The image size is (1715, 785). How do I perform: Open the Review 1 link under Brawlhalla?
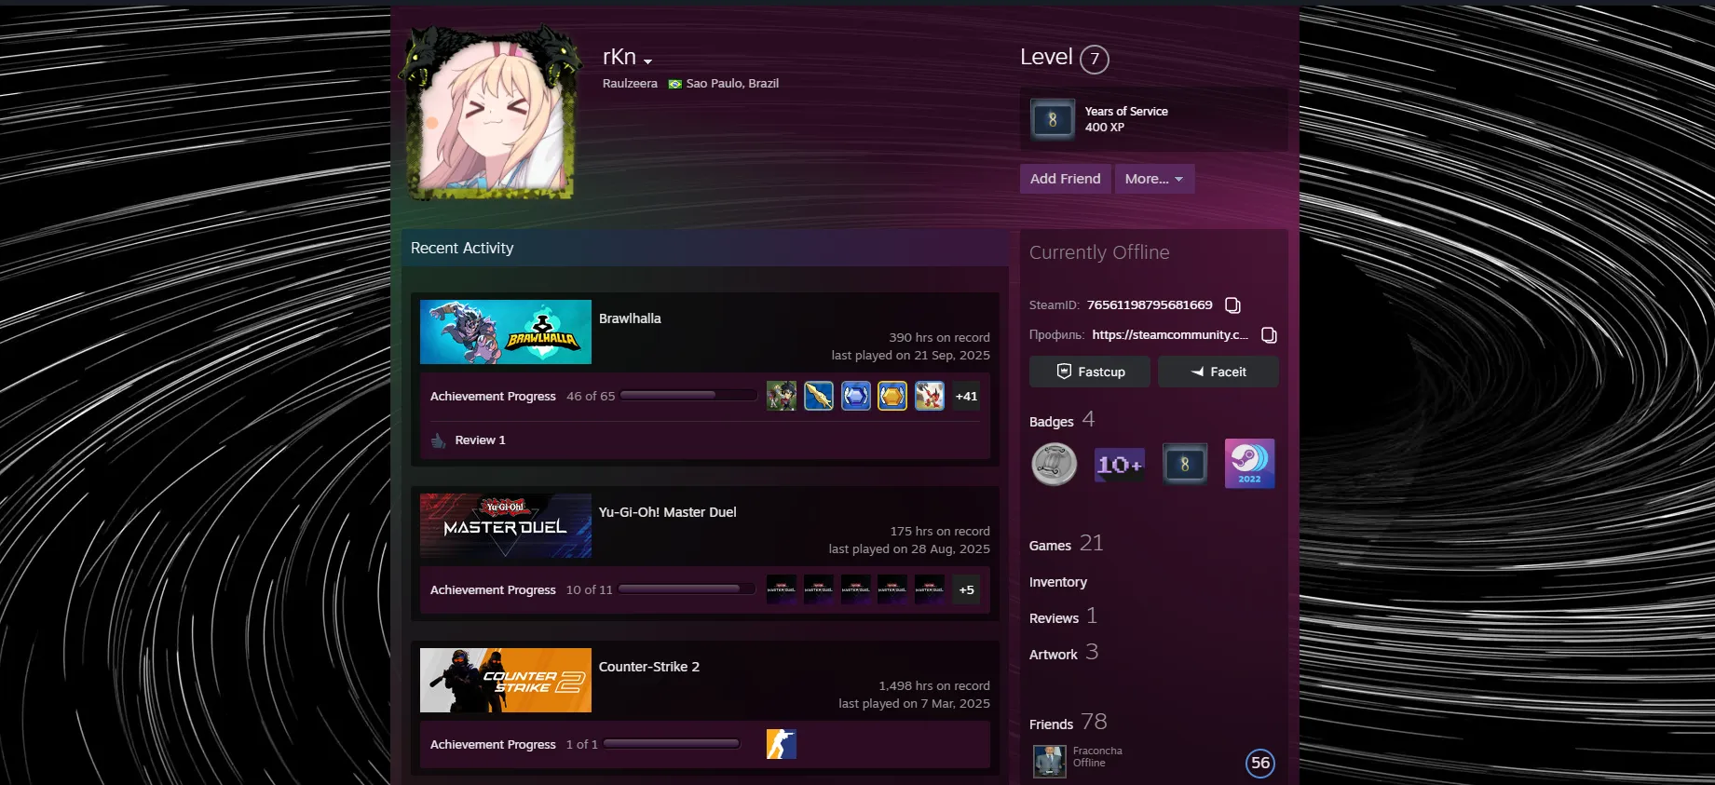pyautogui.click(x=480, y=440)
